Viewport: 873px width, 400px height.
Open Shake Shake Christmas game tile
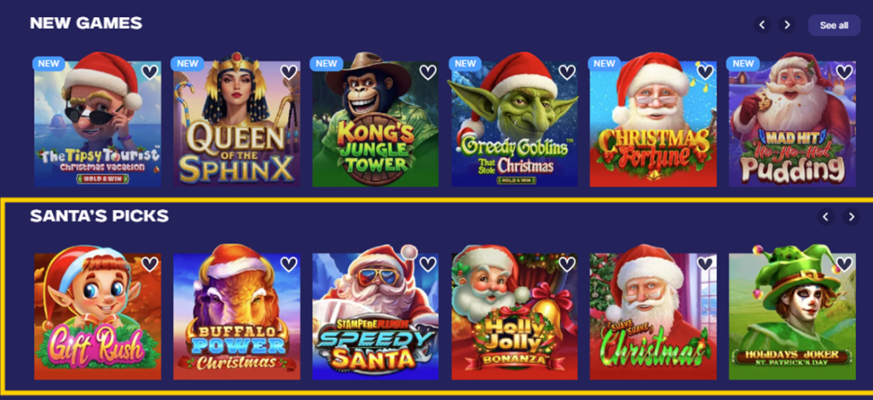tap(653, 316)
